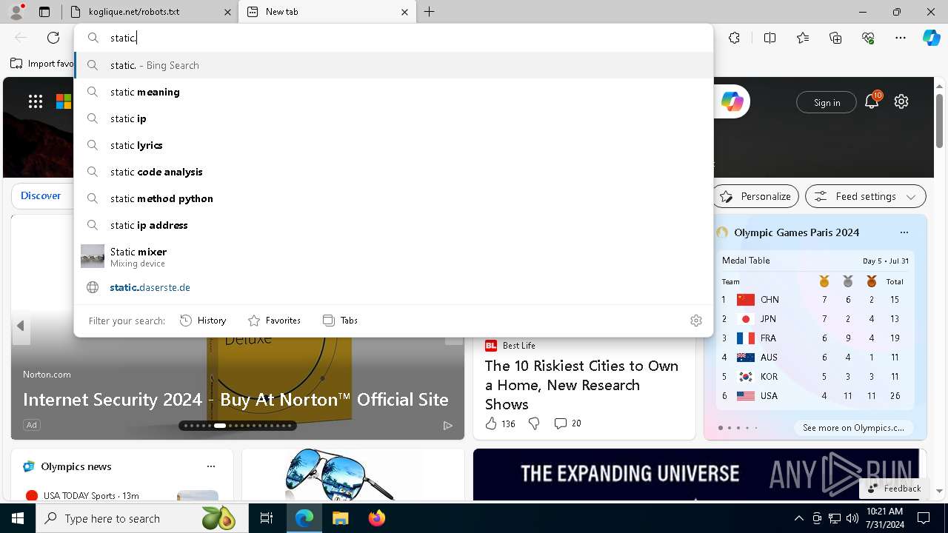The width and height of the screenshot is (948, 533).
Task: Open the static.daserste.de site suggestion
Action: (x=393, y=287)
